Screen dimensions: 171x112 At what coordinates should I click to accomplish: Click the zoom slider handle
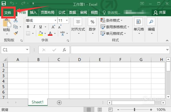[135, 109]
